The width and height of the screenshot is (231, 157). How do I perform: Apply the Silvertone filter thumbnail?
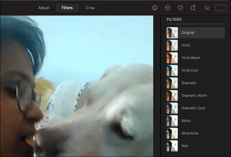[172, 133]
